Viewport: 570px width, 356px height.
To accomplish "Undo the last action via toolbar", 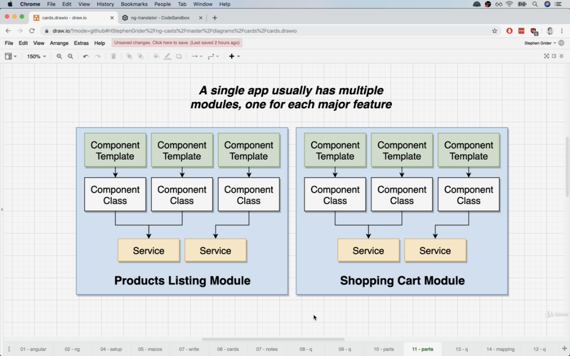I will click(x=86, y=56).
